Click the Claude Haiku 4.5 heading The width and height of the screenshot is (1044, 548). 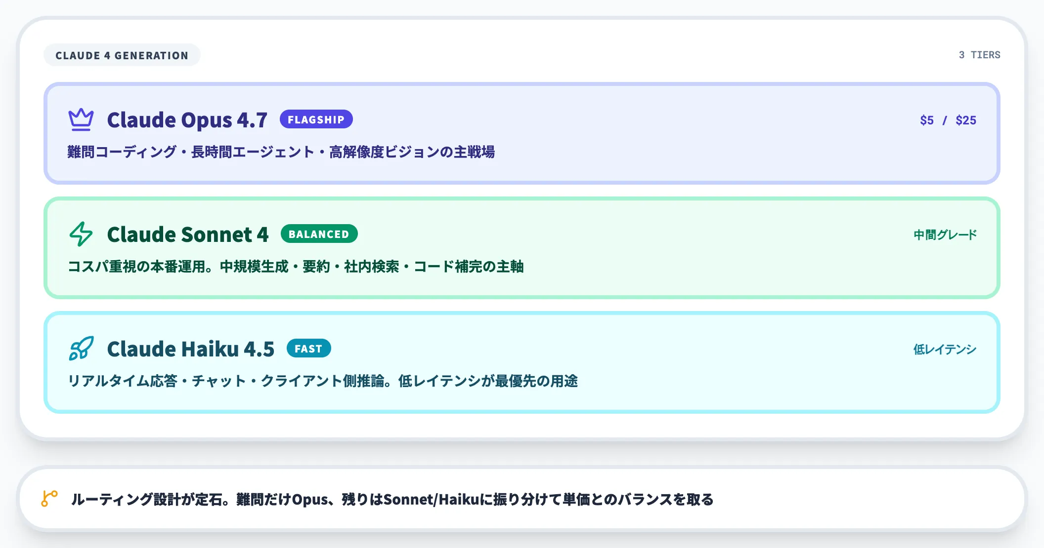pos(190,349)
